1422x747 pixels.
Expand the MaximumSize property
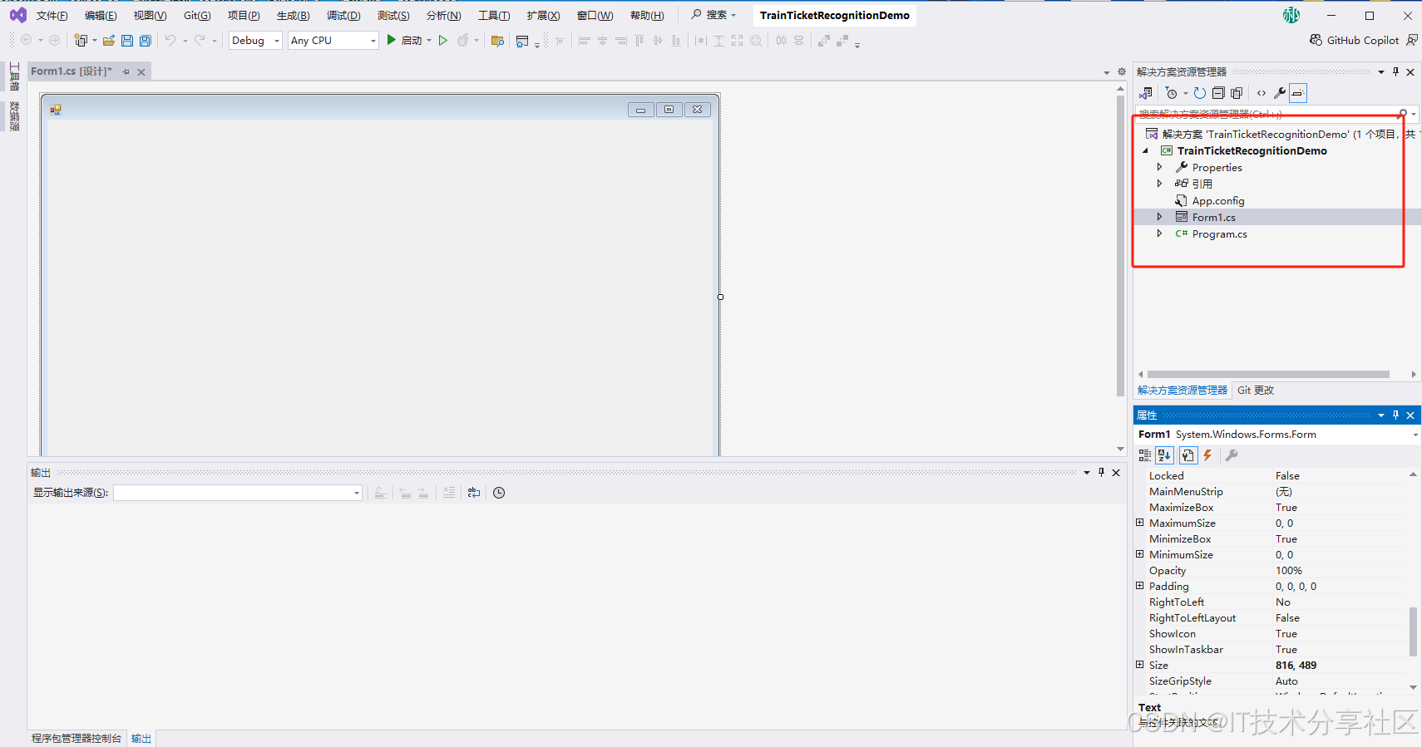tap(1140, 523)
